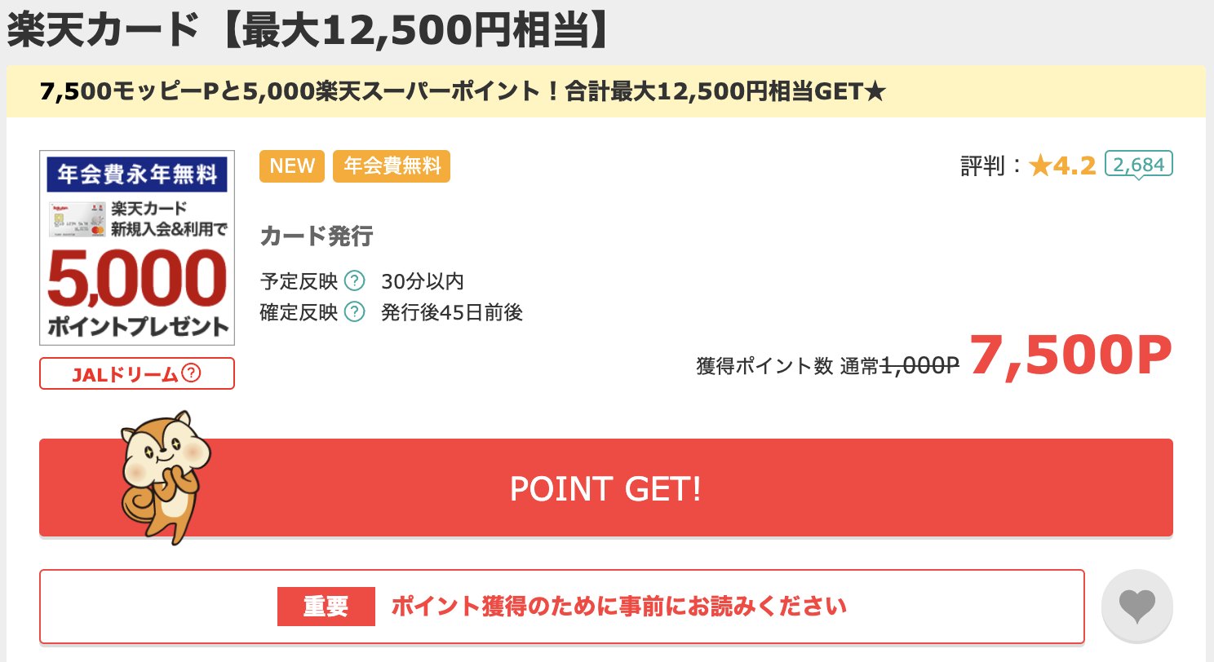Select the NEW tag
The image size is (1214, 662).
(x=292, y=166)
